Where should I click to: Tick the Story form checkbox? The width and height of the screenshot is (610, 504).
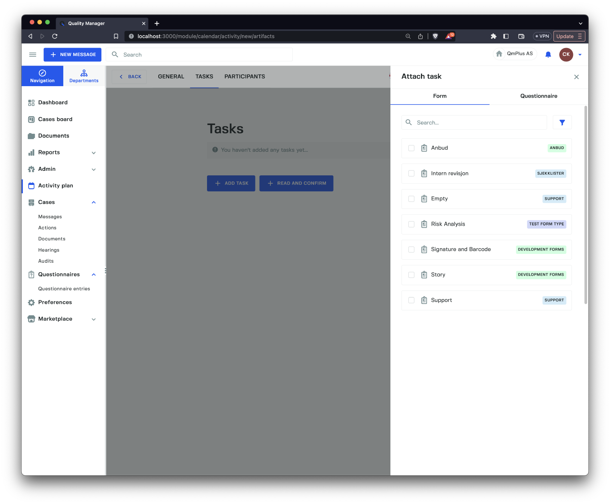tap(411, 275)
